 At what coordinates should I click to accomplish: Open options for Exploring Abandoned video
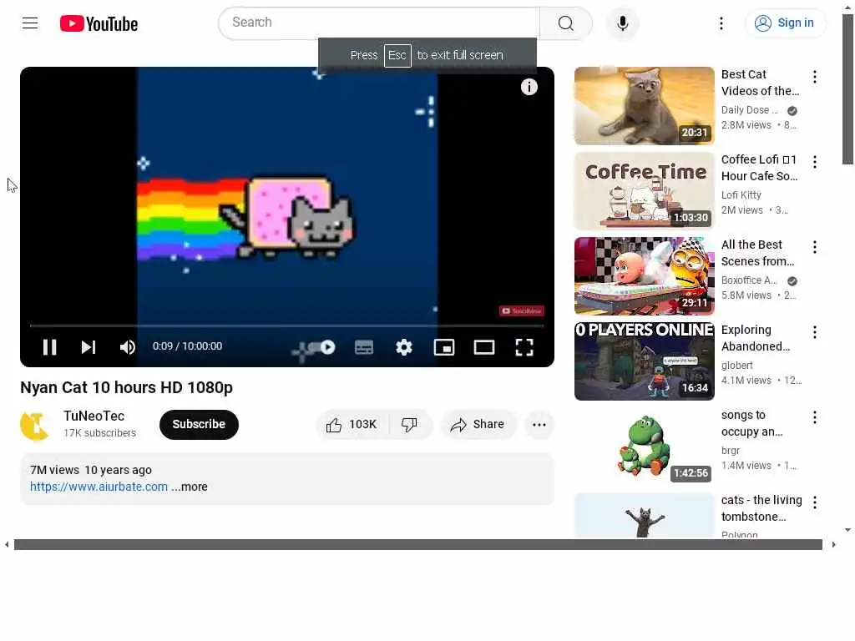[815, 332]
